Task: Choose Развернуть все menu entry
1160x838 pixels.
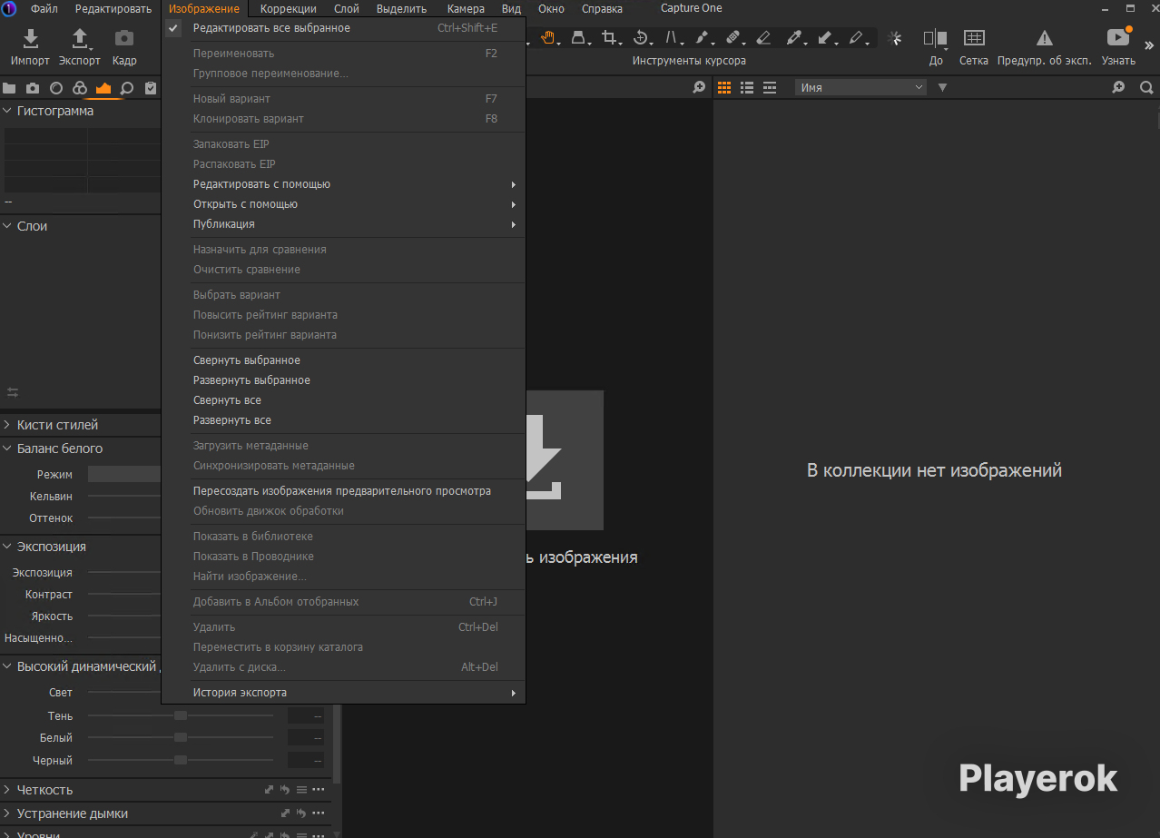Action: (345, 420)
